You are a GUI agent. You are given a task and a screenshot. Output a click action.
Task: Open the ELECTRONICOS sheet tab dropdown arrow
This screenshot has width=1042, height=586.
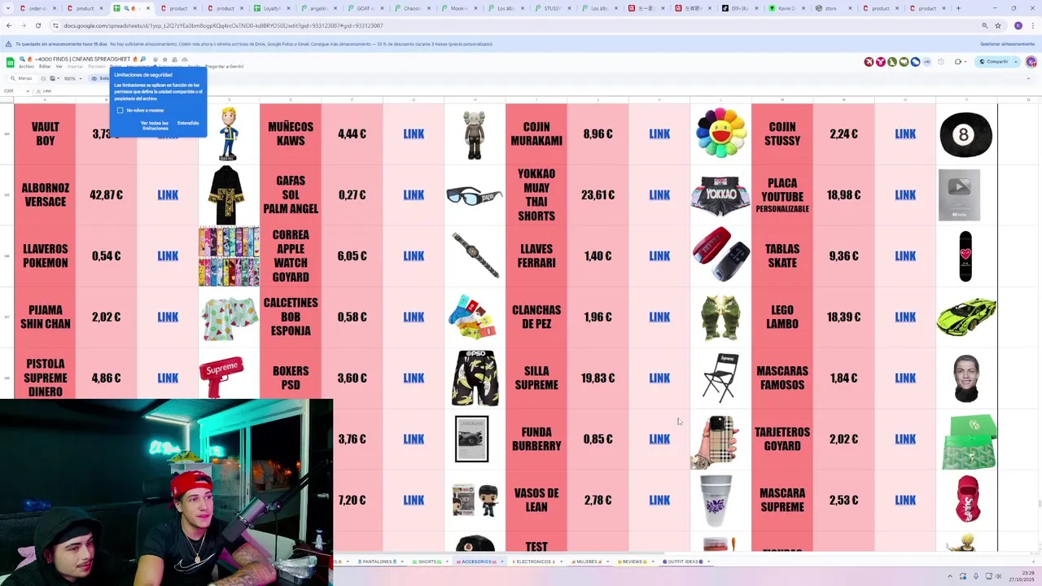pyautogui.click(x=561, y=562)
